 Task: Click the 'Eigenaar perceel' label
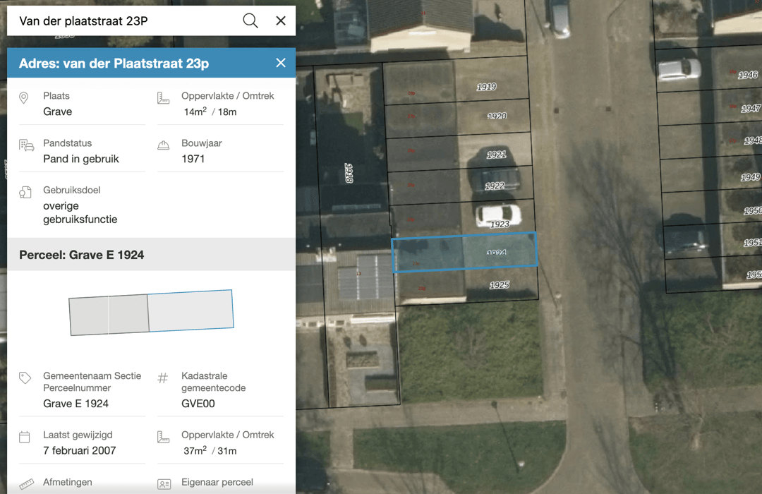pos(217,482)
